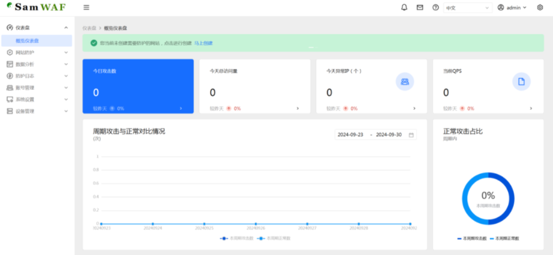Click trend arrow icon on 今天异常IP card

click(346, 108)
